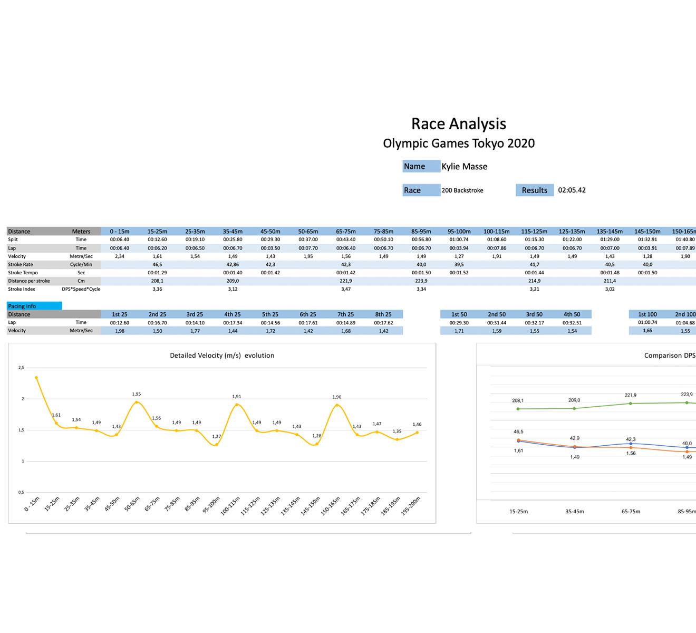Click the 0 - 15m column header
This screenshot has height=633, width=696.
[119, 232]
